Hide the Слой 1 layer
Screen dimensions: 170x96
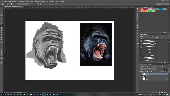click(141, 77)
